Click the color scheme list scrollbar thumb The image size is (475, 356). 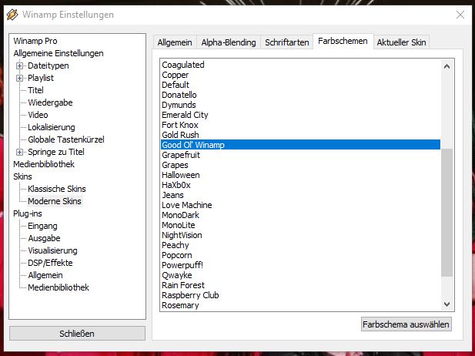coord(447,212)
